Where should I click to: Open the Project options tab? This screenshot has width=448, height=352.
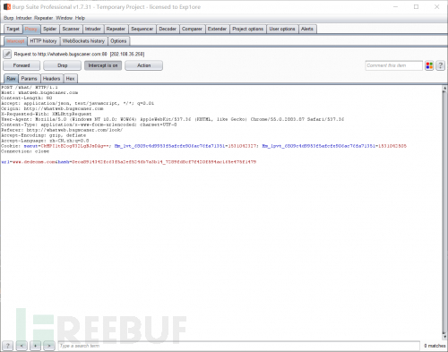(248, 29)
